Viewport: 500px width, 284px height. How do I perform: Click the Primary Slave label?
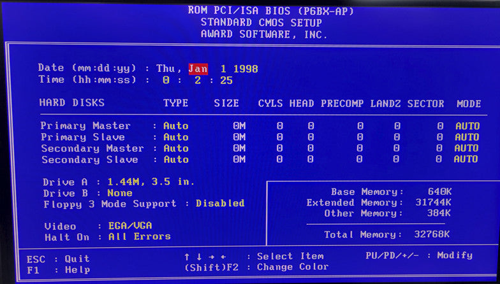[x=83, y=138]
